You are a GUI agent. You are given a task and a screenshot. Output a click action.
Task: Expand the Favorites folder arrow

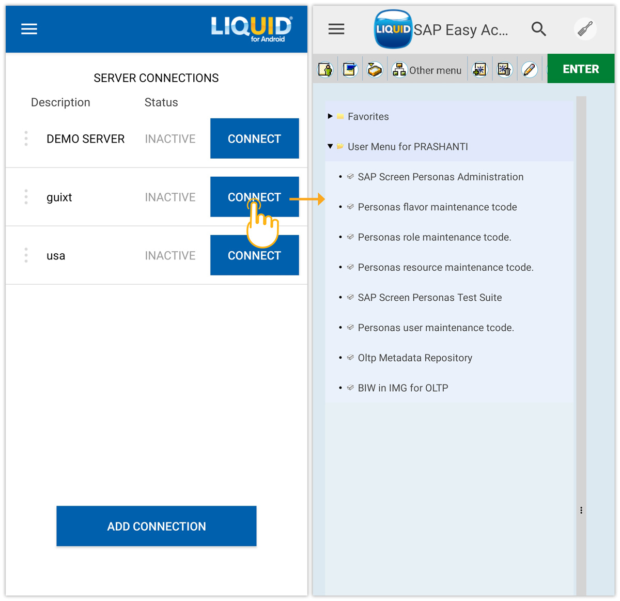330,116
